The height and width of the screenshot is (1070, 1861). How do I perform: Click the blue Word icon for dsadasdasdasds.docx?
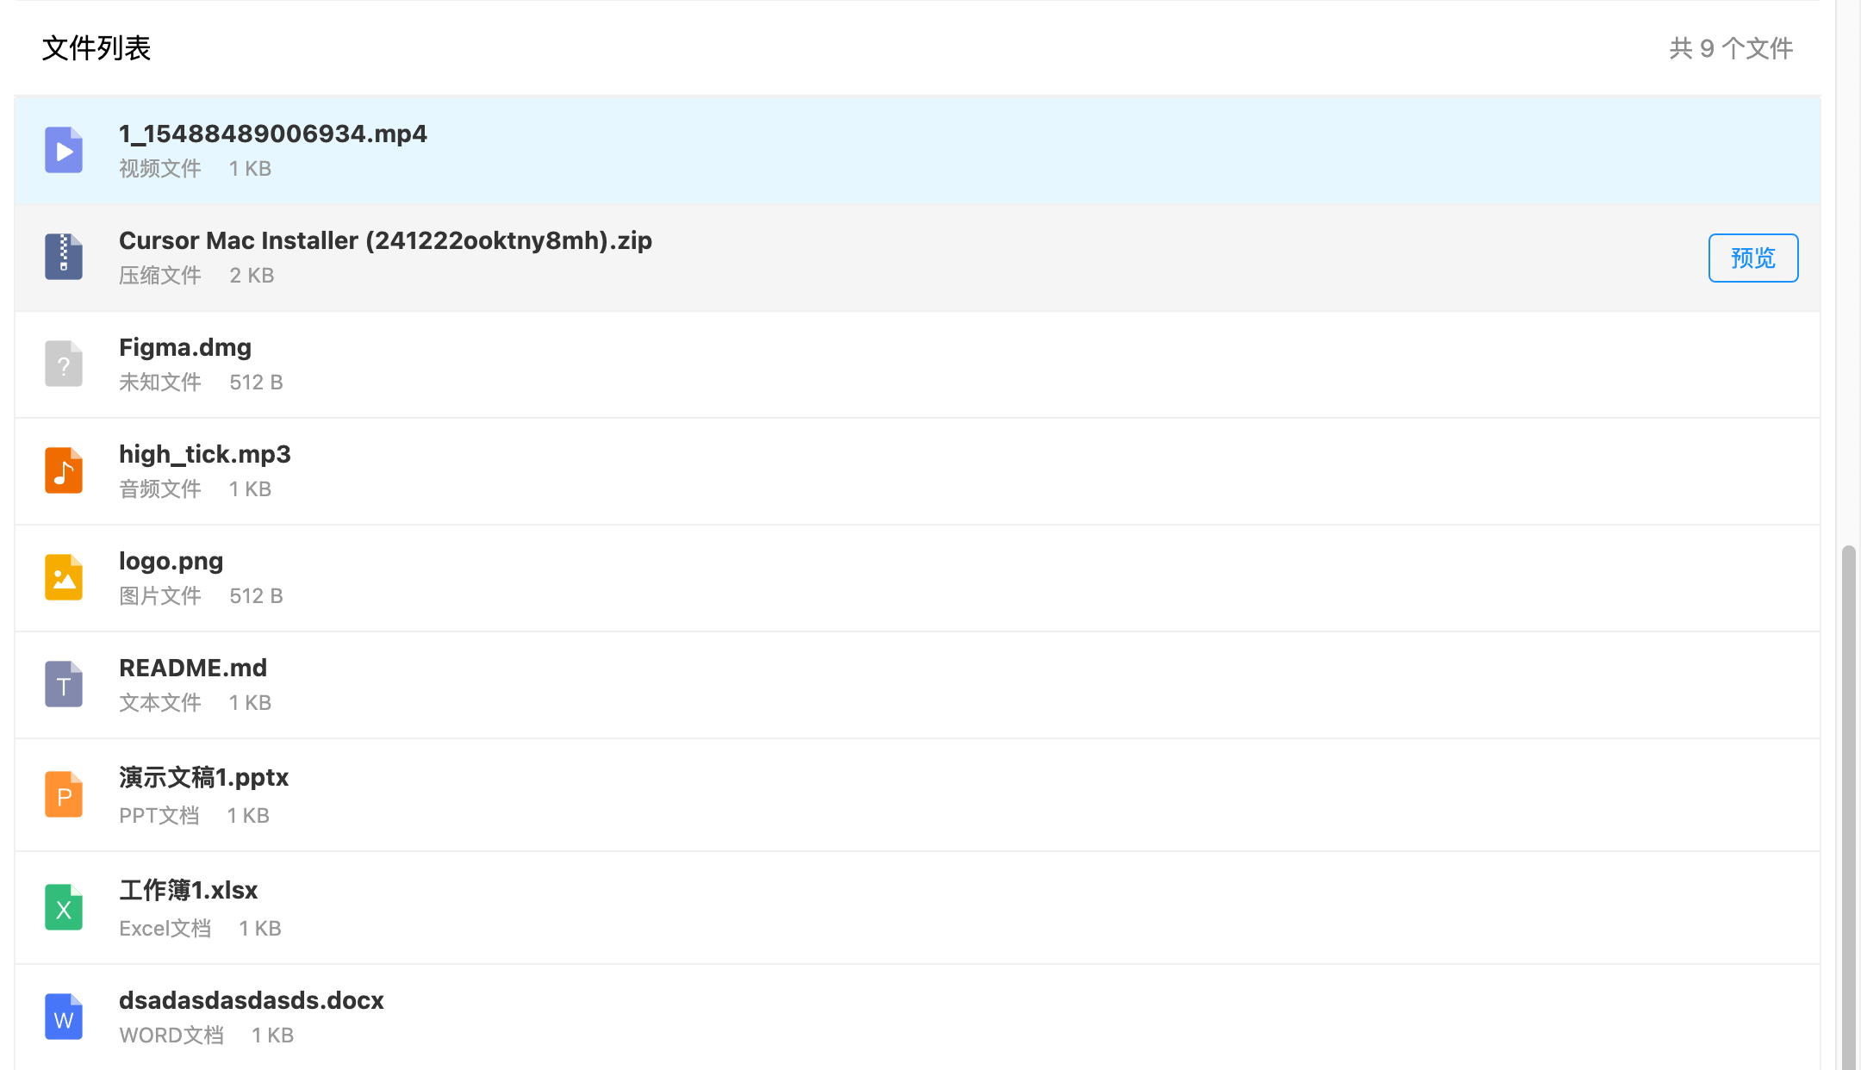(64, 1017)
